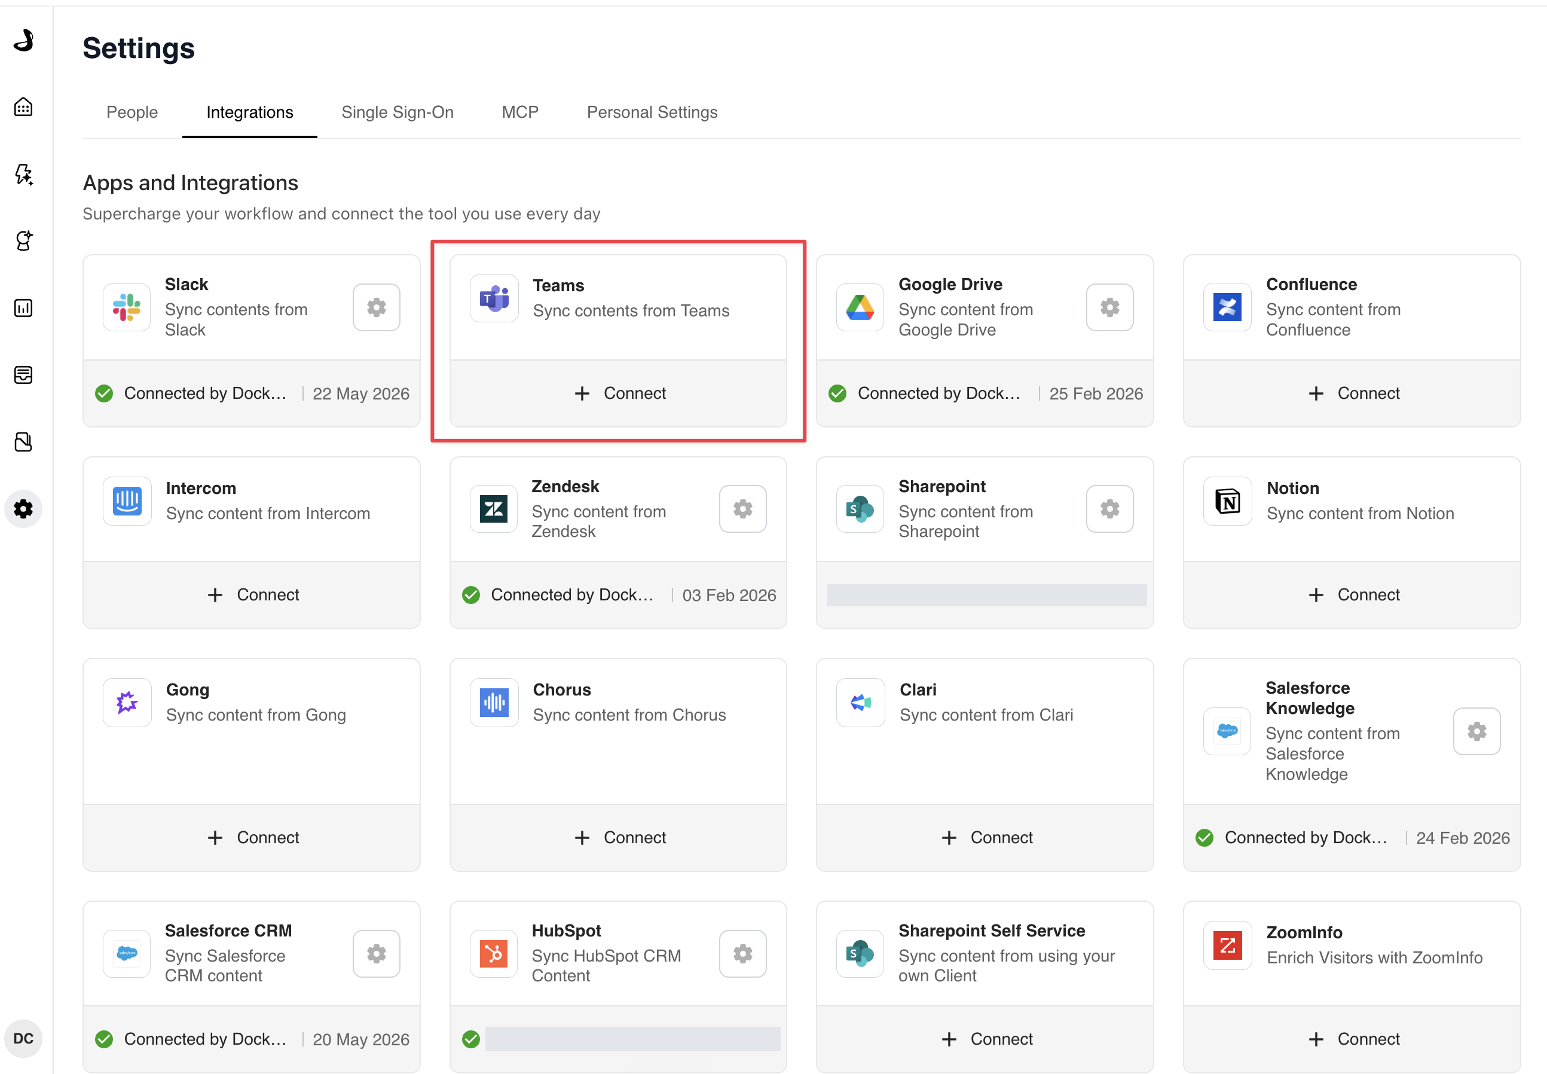Switch to Single Sign-On tab
1547x1074 pixels.
click(398, 112)
